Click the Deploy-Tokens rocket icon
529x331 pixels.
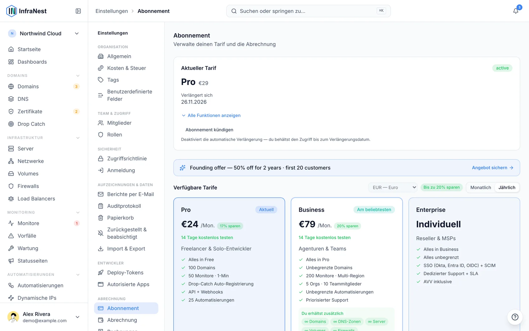(101, 273)
